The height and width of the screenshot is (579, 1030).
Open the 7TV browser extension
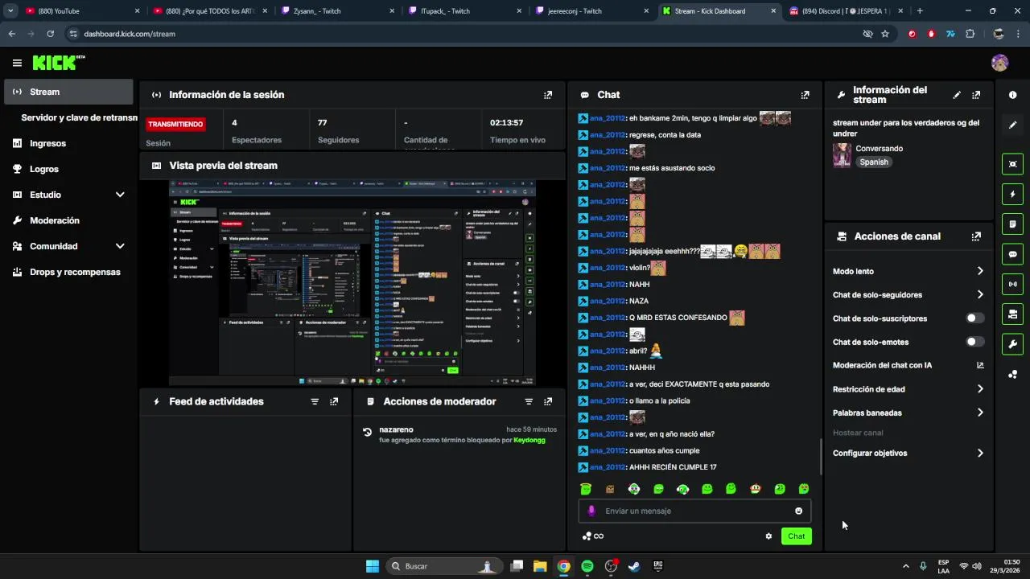pyautogui.click(x=950, y=34)
